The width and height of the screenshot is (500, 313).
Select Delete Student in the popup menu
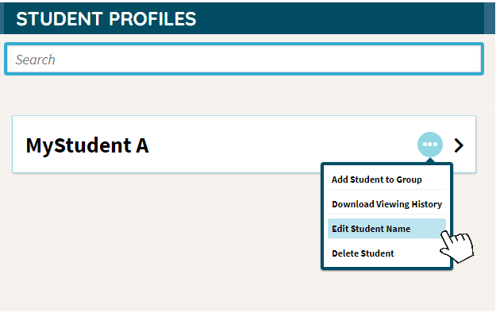coord(363,253)
